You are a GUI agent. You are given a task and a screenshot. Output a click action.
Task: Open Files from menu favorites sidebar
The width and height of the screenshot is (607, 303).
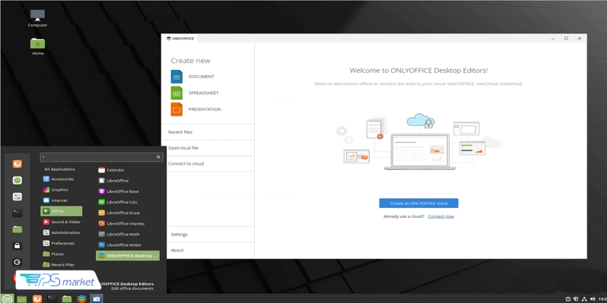point(17,229)
